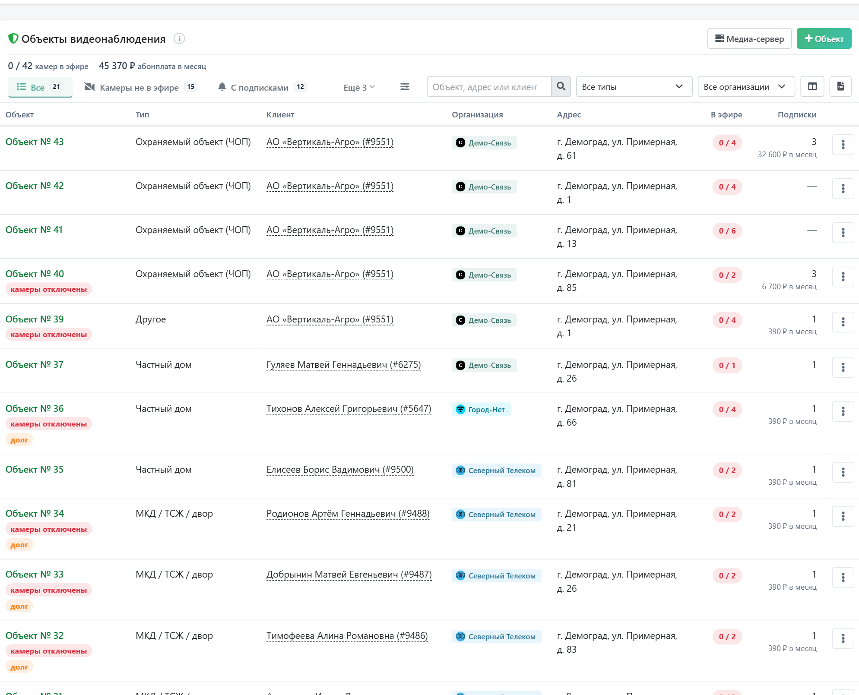
Task: Toggle the table columns layout icon
Action: [812, 87]
